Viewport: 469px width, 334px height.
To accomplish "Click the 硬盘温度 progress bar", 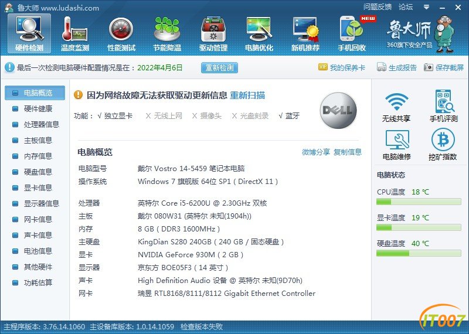I will click(x=419, y=254).
